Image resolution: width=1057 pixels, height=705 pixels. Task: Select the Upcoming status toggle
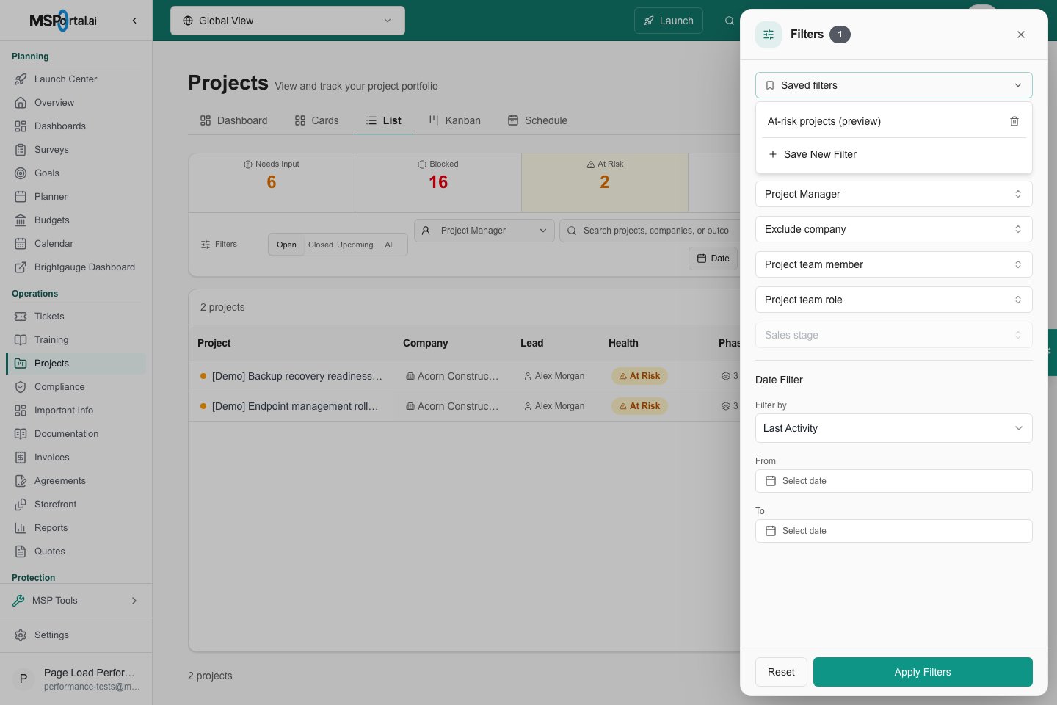[355, 245]
